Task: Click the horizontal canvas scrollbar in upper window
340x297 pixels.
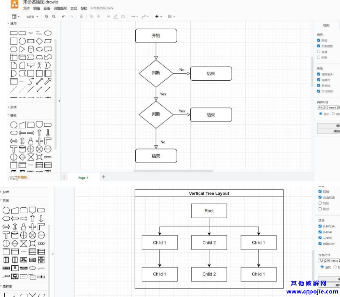Action: pyautogui.click(x=173, y=171)
